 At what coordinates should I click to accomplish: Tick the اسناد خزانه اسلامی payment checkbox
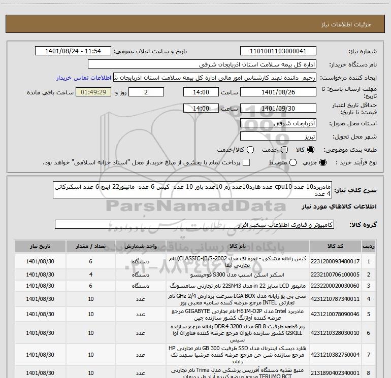[x=246, y=162]
